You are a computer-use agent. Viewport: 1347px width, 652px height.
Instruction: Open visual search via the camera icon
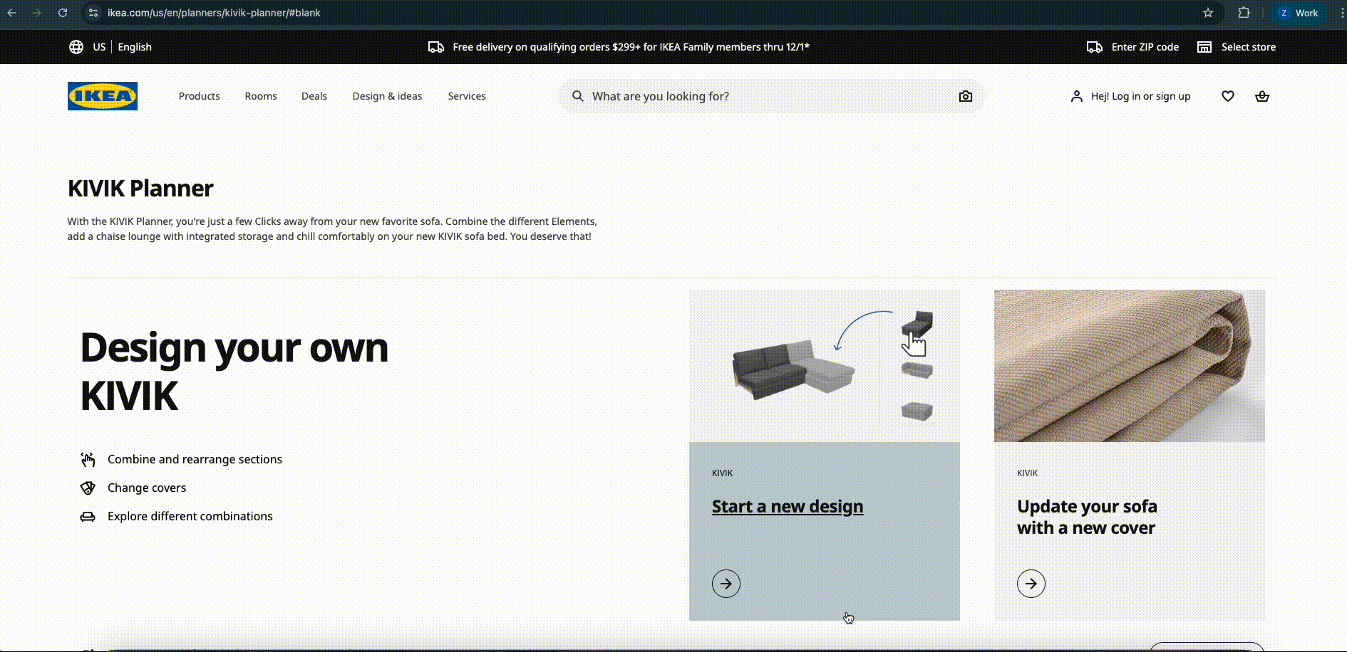[966, 96]
